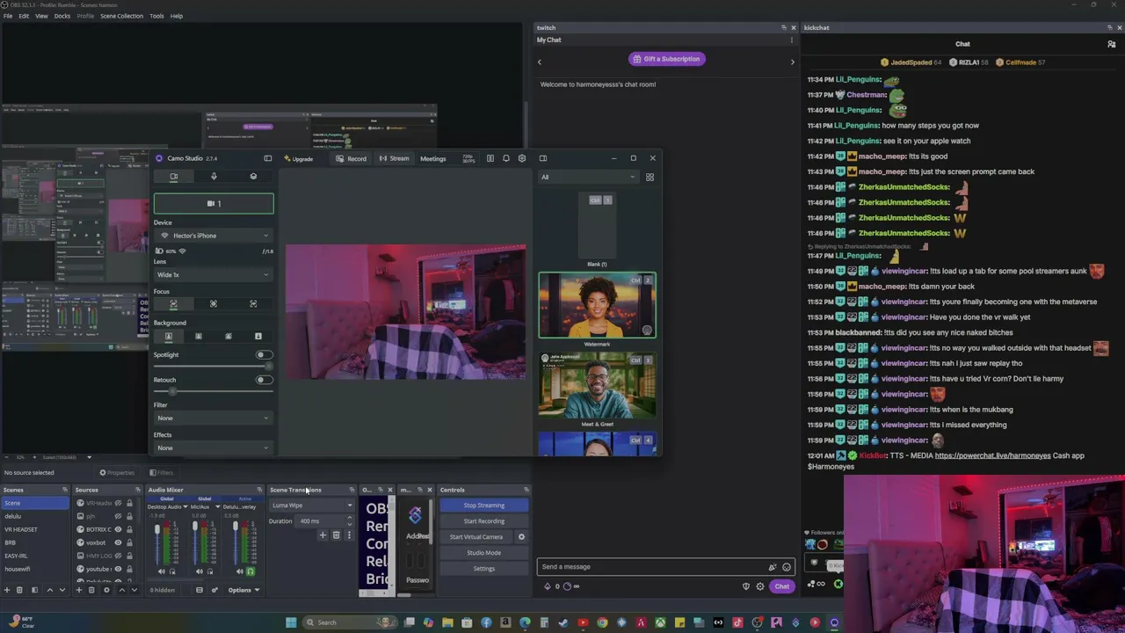Show the VRHeadset source via eye icon
This screenshot has height=633, width=1125.
[x=118, y=503]
